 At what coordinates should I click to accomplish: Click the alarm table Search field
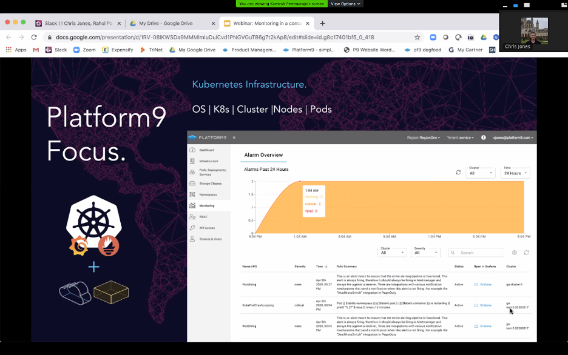point(476,253)
